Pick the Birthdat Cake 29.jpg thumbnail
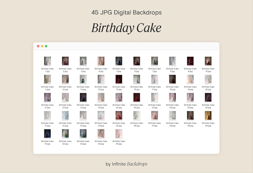This screenshot has height=173, width=253. (190, 97)
